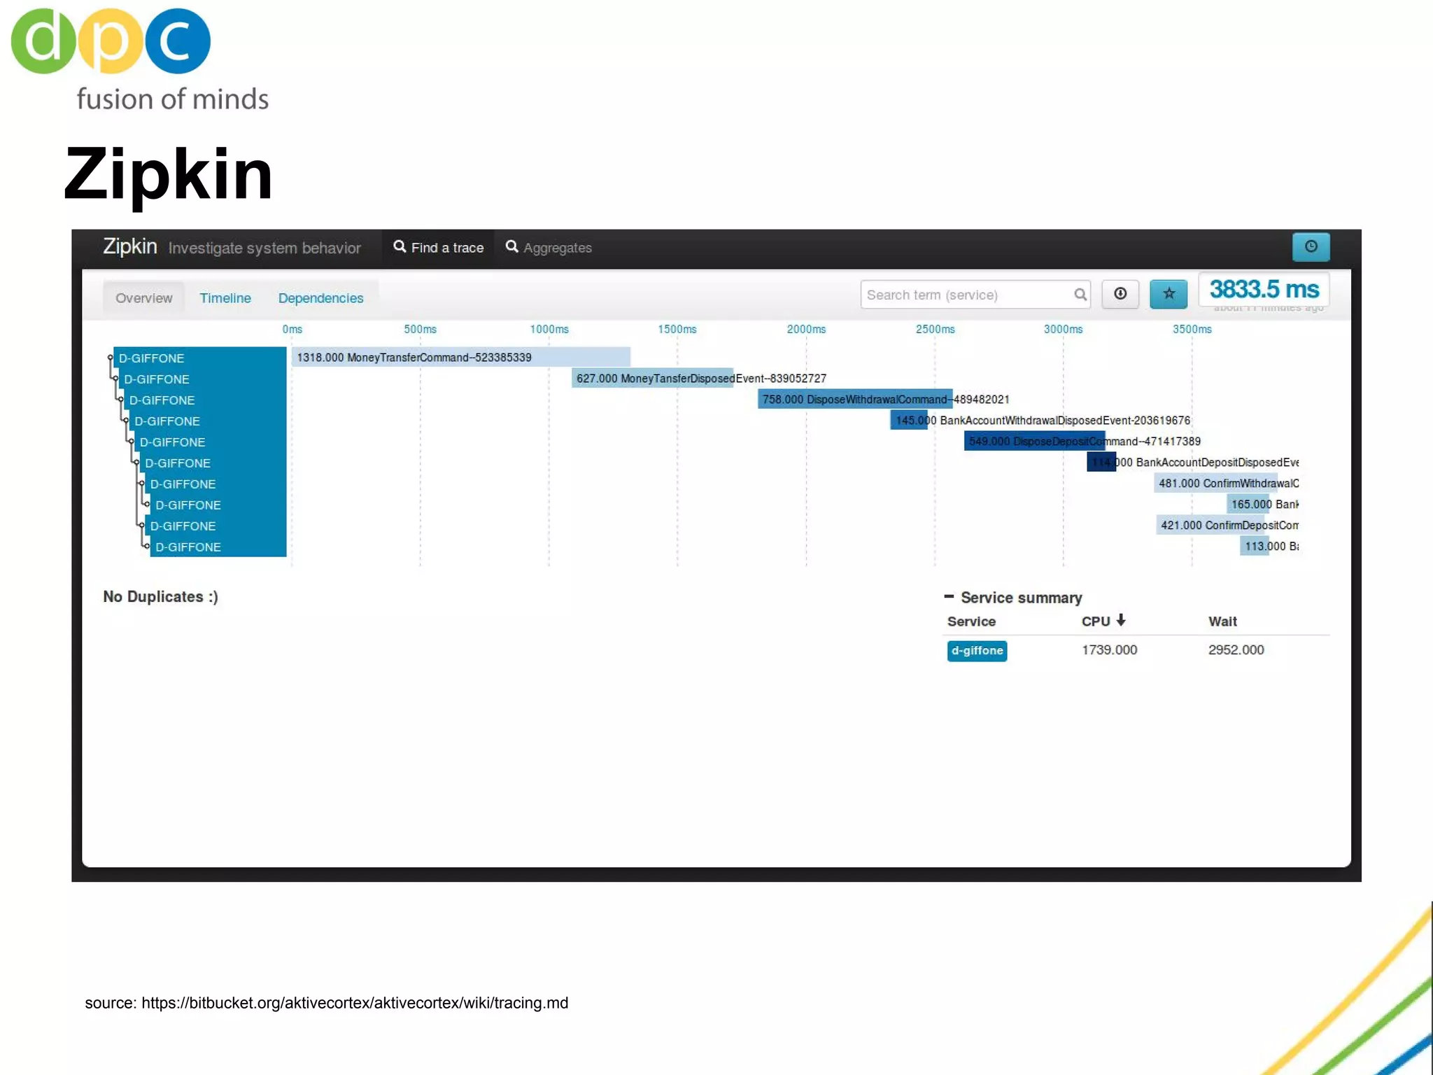
Task: Click in the Search term (service) field
Action: [975, 295]
